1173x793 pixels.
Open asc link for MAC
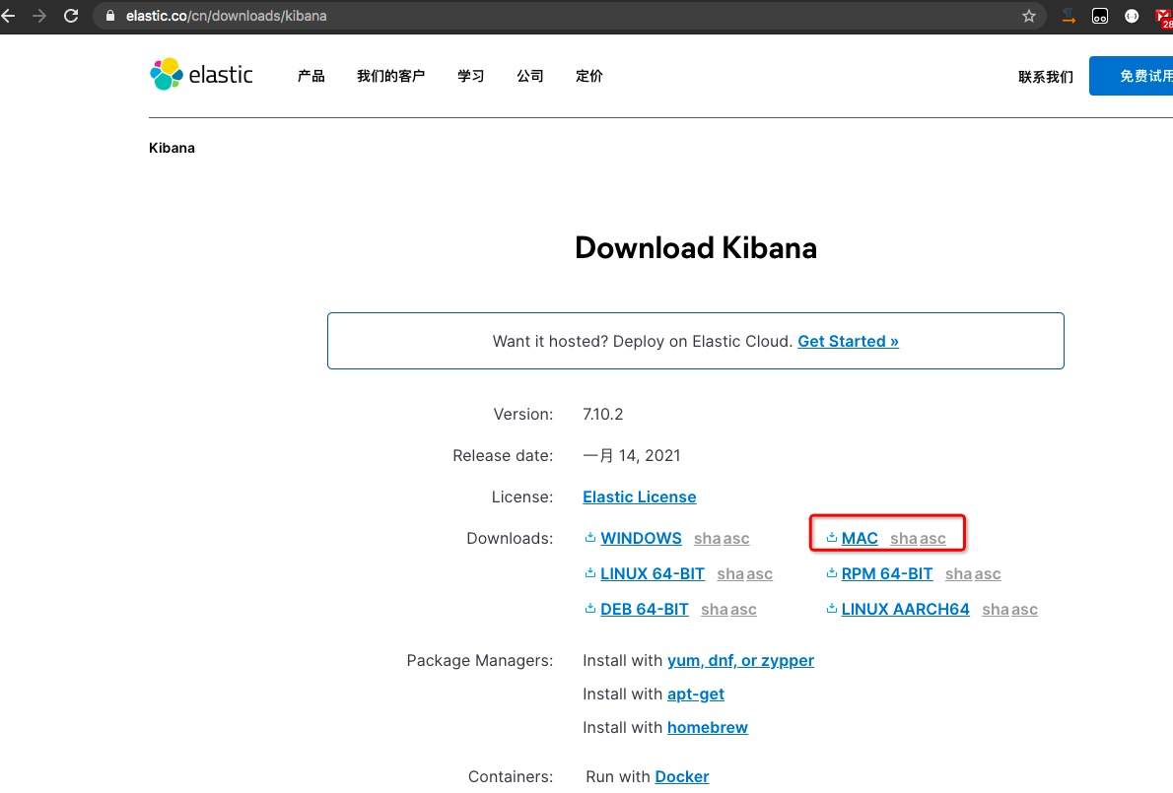tap(932, 538)
